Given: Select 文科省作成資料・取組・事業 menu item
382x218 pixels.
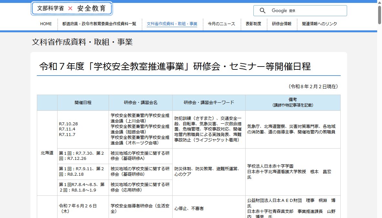Looking at the screenshot, I should pyautogui.click(x=172, y=24).
